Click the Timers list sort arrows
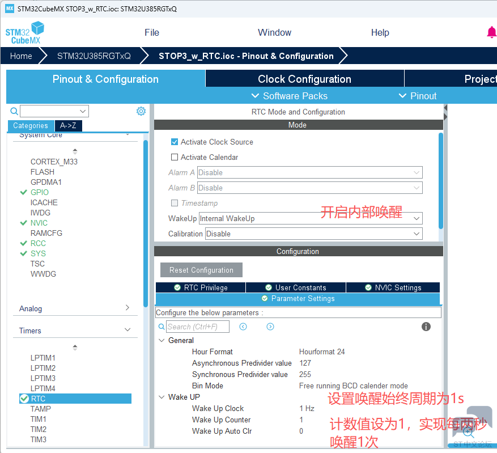497x453 pixels. click(x=75, y=348)
